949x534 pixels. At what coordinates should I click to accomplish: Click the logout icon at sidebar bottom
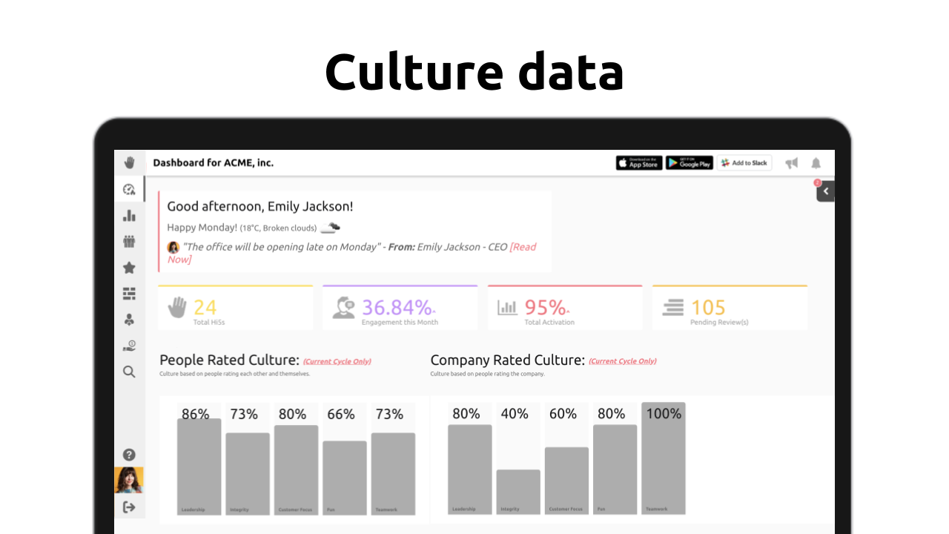pyautogui.click(x=129, y=507)
